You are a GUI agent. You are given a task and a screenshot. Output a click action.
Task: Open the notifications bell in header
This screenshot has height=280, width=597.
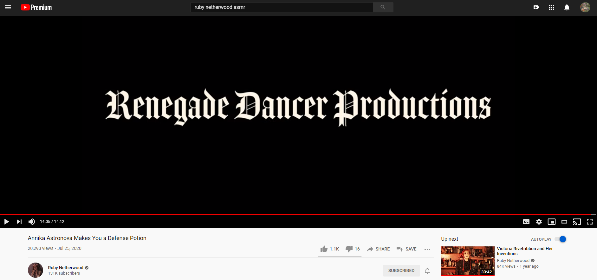pos(567,7)
